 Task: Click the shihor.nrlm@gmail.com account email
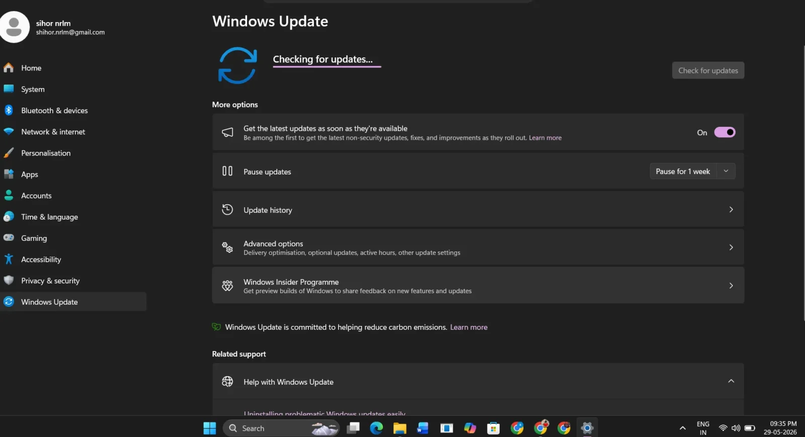pos(70,32)
